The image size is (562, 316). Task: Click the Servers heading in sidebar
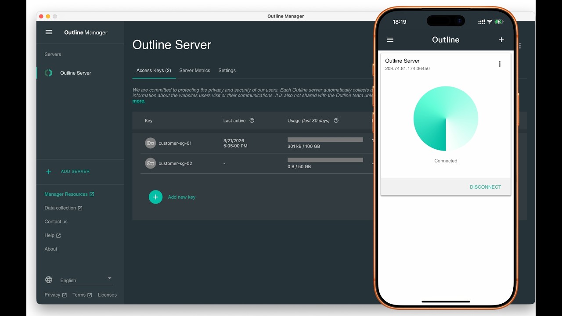(53, 54)
